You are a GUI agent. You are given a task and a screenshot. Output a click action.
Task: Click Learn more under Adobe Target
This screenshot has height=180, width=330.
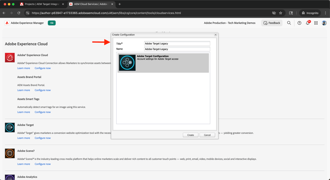point(24,138)
